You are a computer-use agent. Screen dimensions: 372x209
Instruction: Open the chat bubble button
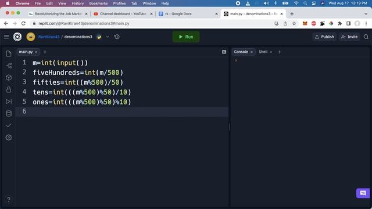(363, 193)
